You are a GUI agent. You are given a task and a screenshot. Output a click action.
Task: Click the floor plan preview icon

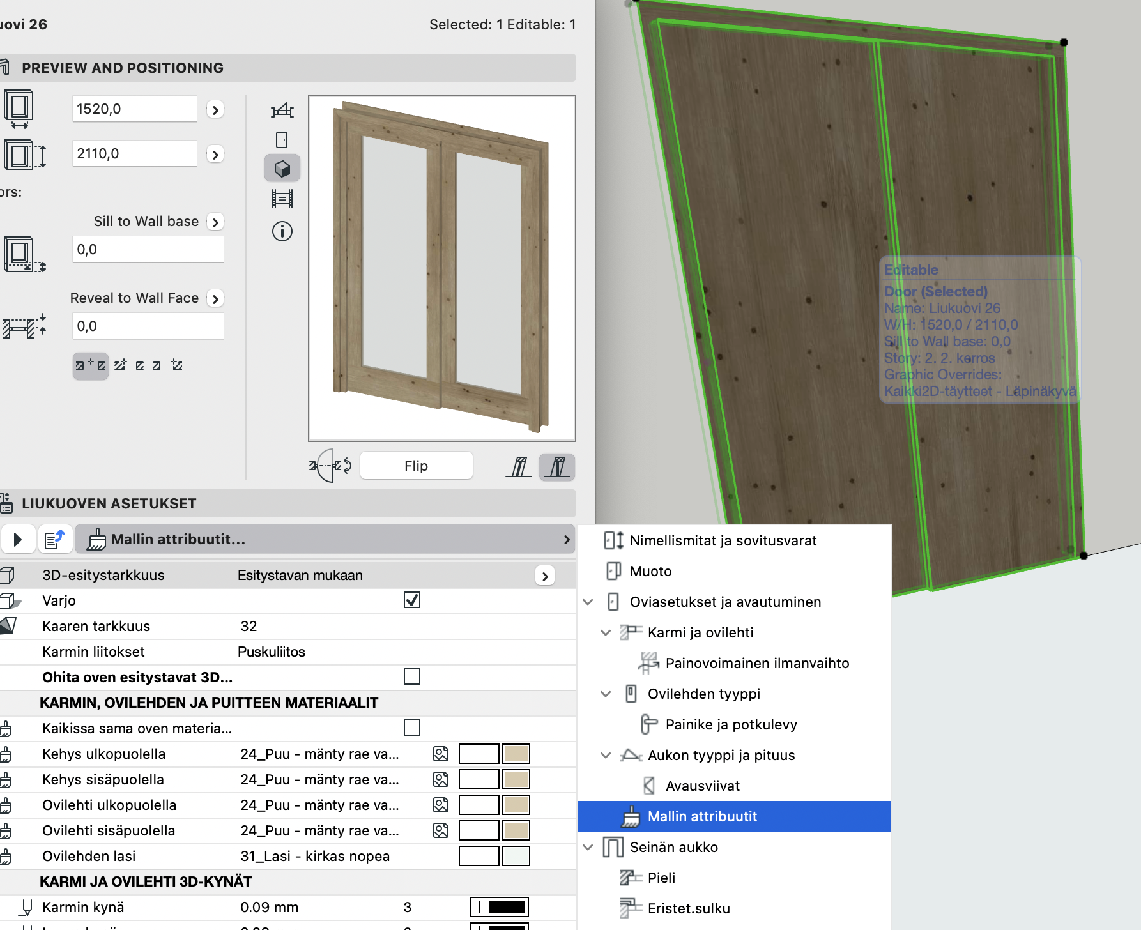point(282,111)
